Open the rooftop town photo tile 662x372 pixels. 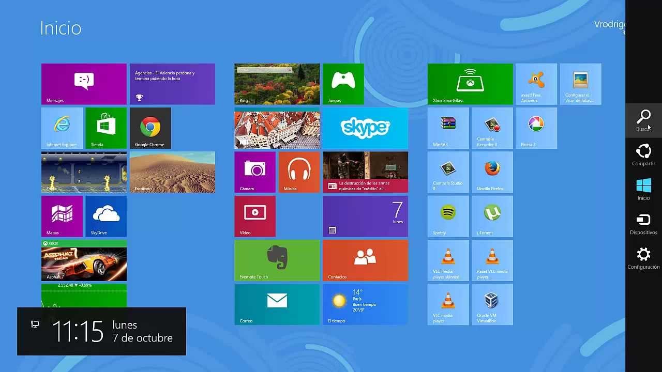click(277, 128)
